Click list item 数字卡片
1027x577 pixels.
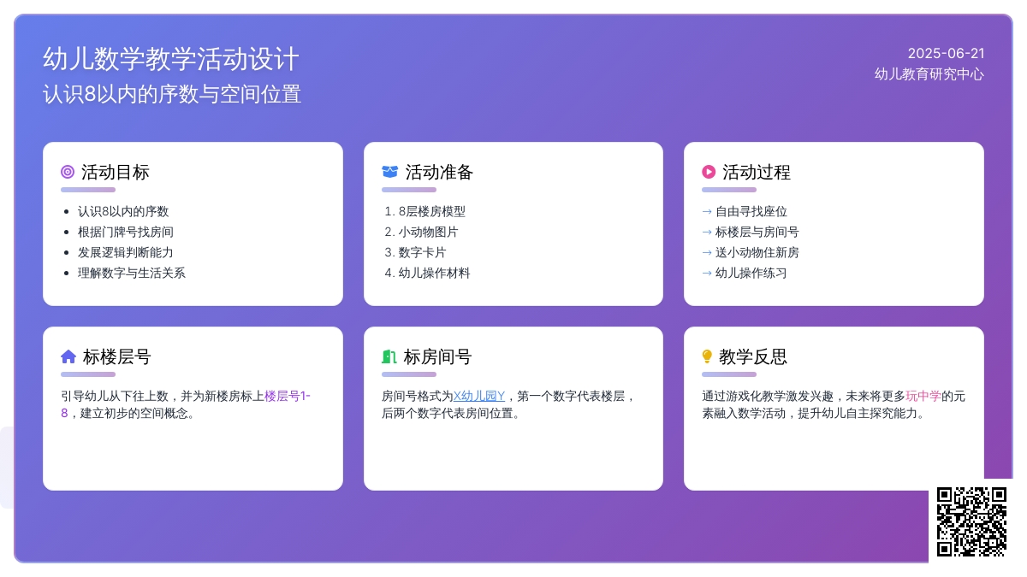tap(423, 252)
